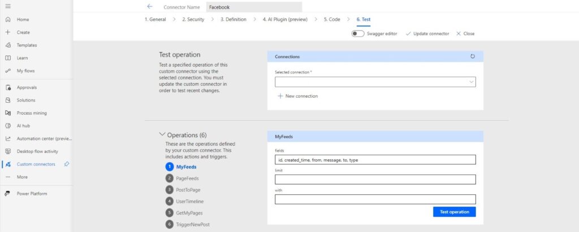Viewport: 579px width, 232px height.
Task: Open Home via its house icon
Action: click(x=8, y=20)
